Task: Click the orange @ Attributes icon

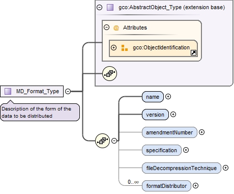Action: pyautogui.click(x=116, y=27)
